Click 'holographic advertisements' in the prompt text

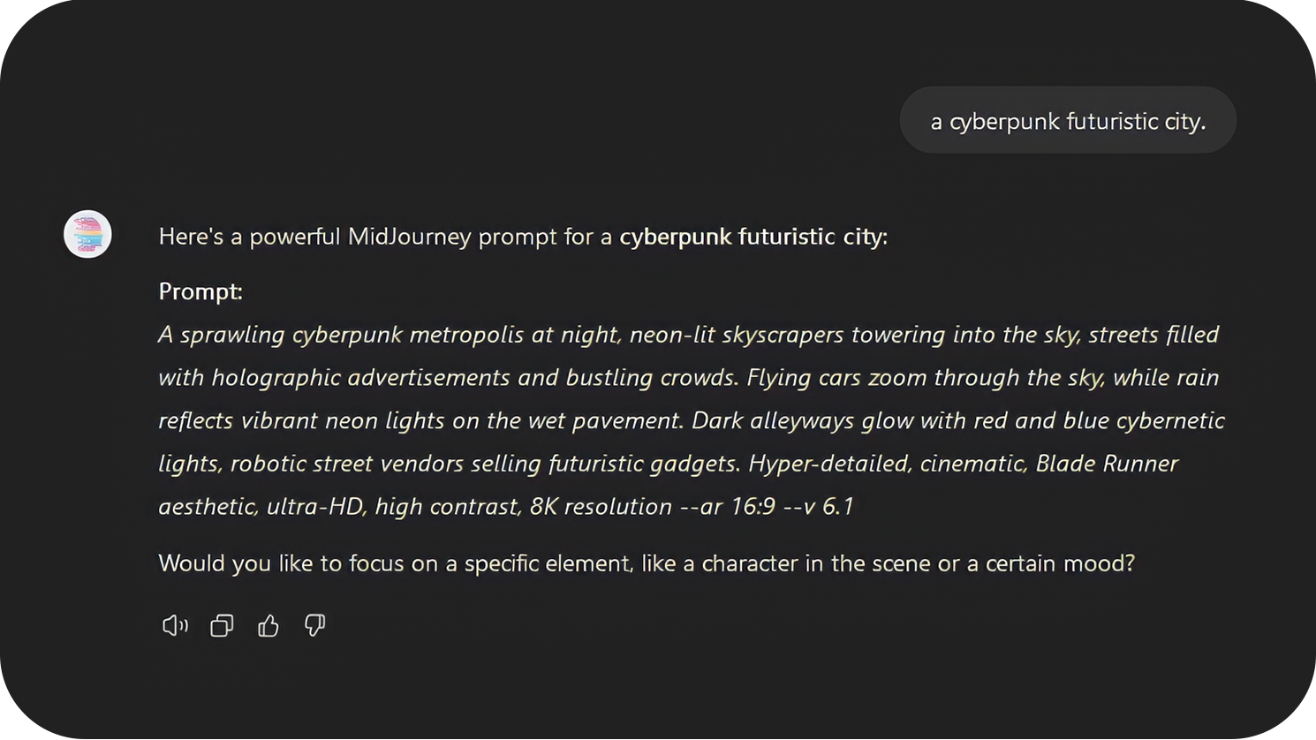pos(360,378)
